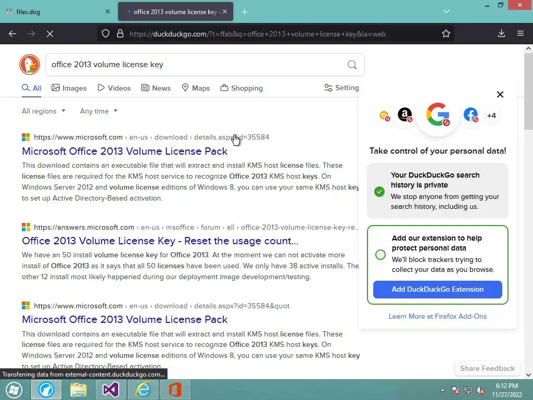
Task: Select the All results tab
Action: tap(32, 88)
